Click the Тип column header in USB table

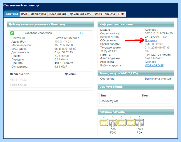coord(103,96)
